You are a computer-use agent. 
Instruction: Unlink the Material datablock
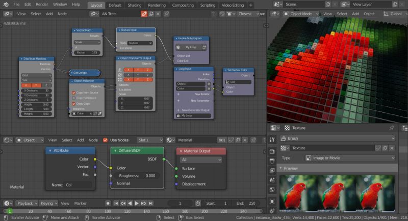coord(245,140)
